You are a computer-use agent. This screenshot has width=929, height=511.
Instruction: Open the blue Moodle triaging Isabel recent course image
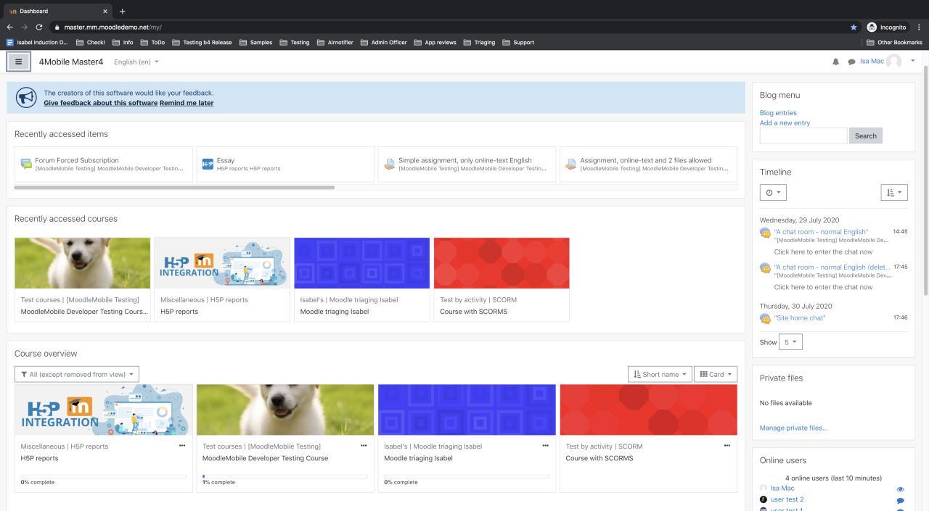pyautogui.click(x=362, y=263)
